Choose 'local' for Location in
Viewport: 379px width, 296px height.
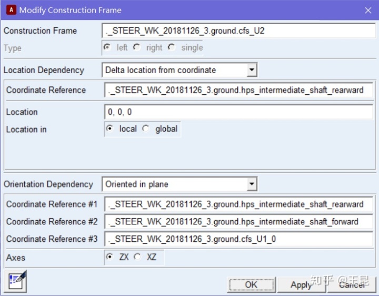click(110, 129)
